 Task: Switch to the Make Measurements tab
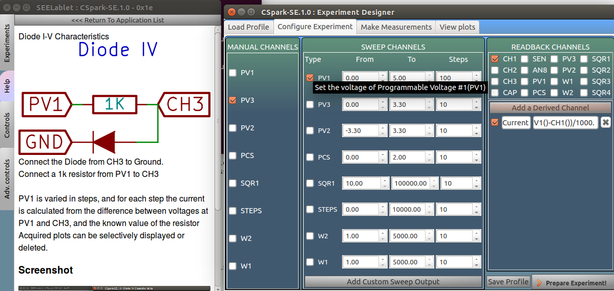tap(396, 27)
